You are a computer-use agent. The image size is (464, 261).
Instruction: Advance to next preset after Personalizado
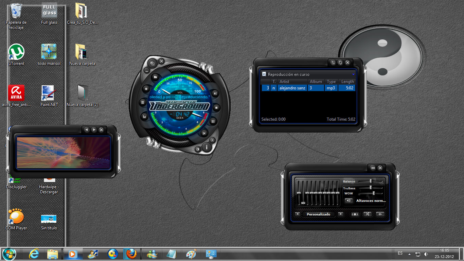341,214
